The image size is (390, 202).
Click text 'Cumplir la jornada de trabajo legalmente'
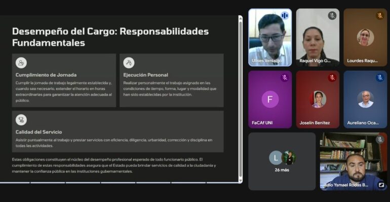[64, 92]
